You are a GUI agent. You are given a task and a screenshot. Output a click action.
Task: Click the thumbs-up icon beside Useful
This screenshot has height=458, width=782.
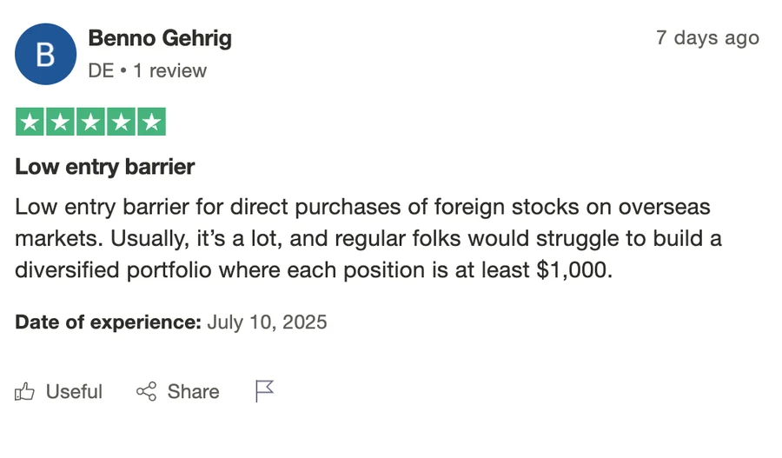click(25, 392)
